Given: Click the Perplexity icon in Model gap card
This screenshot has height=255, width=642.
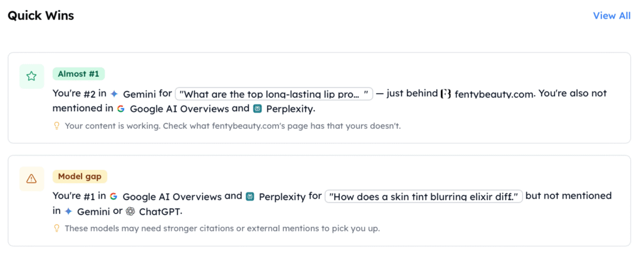Looking at the screenshot, I should (x=250, y=196).
